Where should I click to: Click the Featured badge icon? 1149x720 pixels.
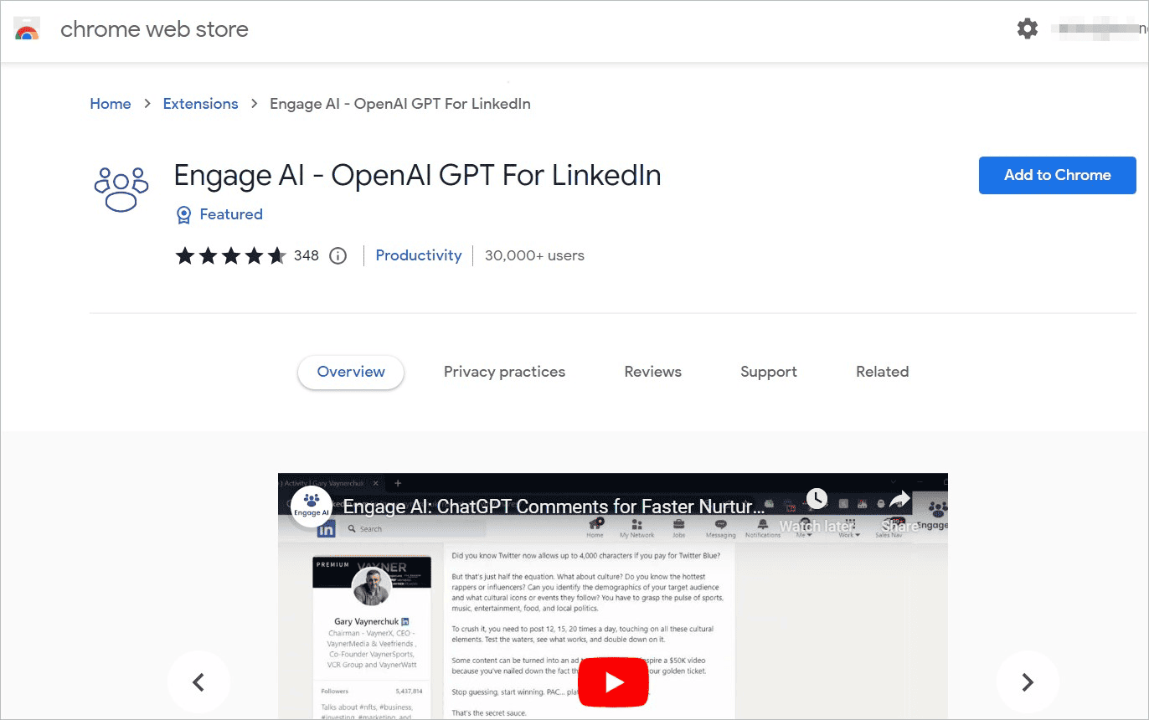(x=184, y=215)
